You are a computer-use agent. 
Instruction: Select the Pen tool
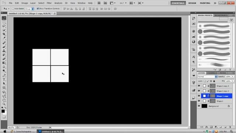click(4, 75)
